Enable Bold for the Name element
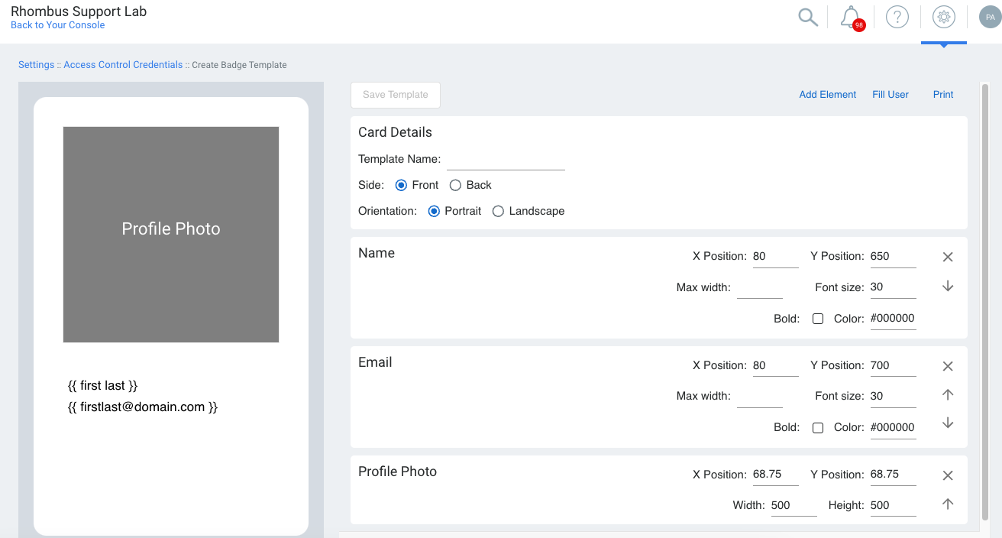The width and height of the screenshot is (1002, 538). (x=818, y=318)
